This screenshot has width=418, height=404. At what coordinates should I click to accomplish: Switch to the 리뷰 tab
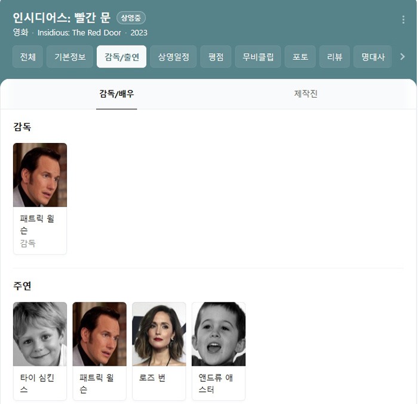click(x=334, y=57)
